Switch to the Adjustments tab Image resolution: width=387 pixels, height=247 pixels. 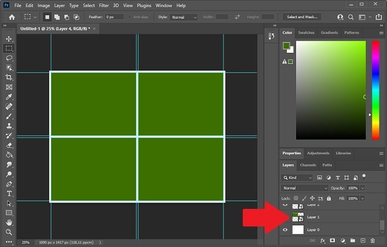(x=318, y=153)
